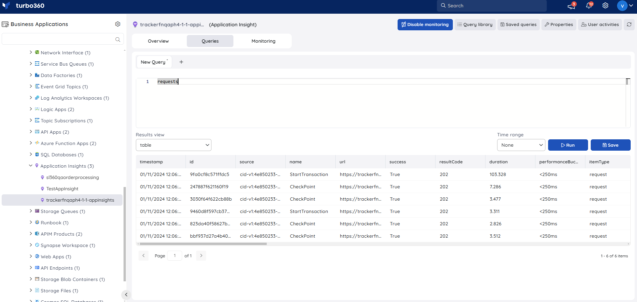Switch to the Monitoring tab

263,41
